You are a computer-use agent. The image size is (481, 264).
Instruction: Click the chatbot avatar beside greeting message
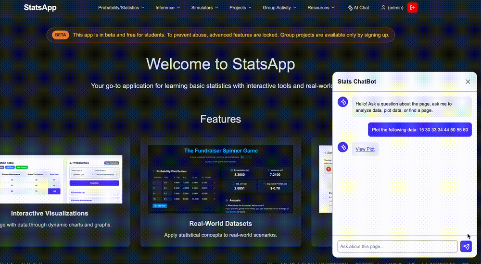(342, 102)
